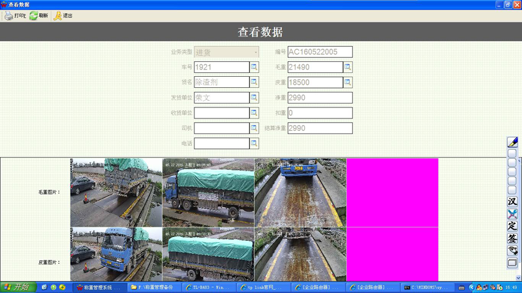Select the pen icon in floating toolbar
Image resolution: width=522 pixels, height=293 pixels.
click(x=512, y=142)
